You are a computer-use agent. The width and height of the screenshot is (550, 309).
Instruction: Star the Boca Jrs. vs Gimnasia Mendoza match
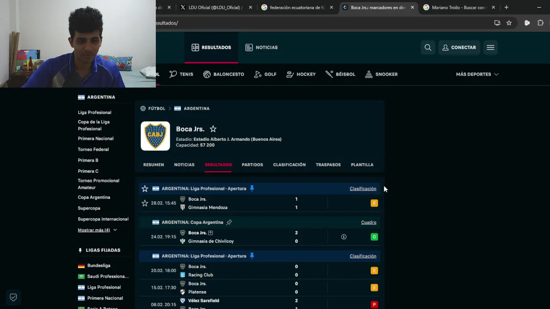[145, 203]
